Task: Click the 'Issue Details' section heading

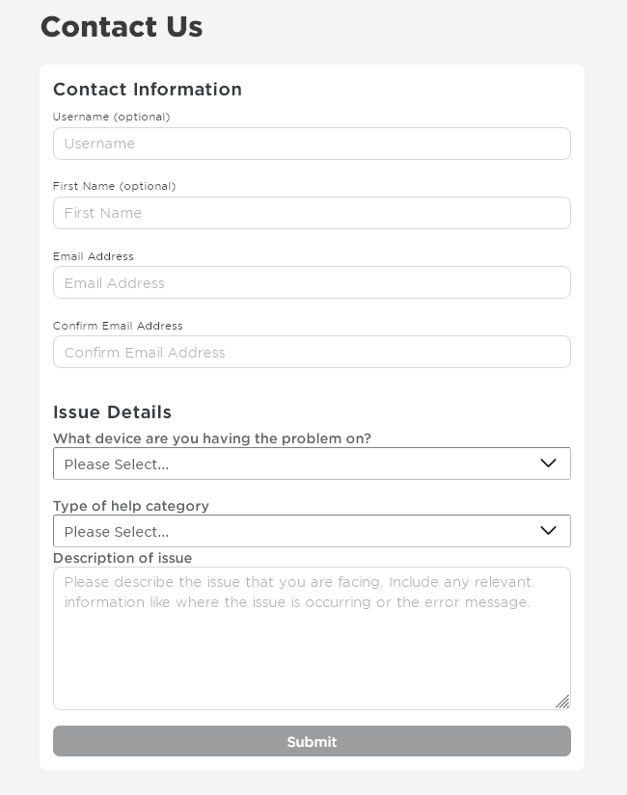Action: (x=112, y=412)
